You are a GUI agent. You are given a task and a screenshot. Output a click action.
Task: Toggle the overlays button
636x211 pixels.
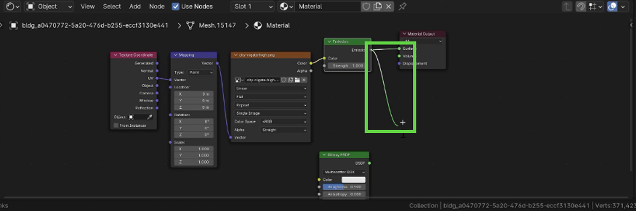coord(613,6)
